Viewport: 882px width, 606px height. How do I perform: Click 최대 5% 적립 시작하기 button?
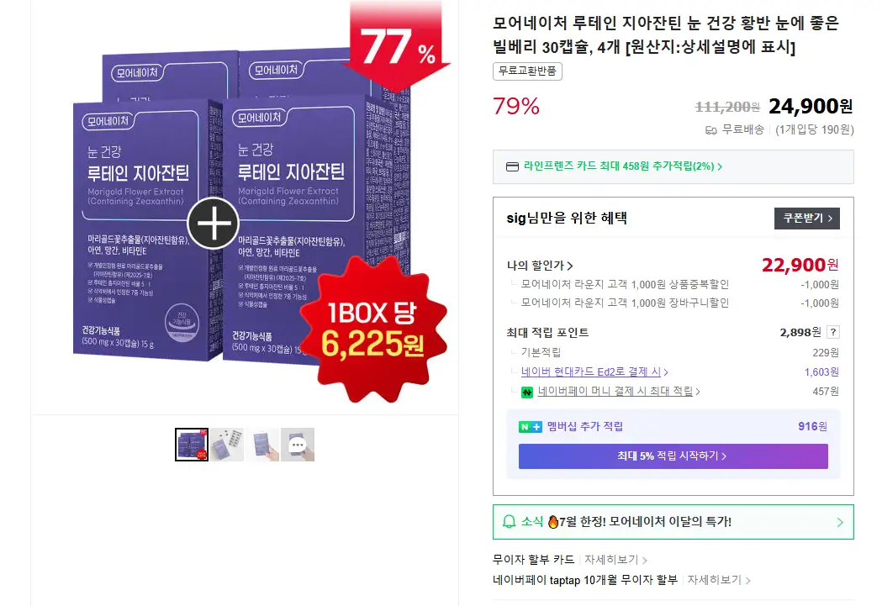click(x=673, y=456)
